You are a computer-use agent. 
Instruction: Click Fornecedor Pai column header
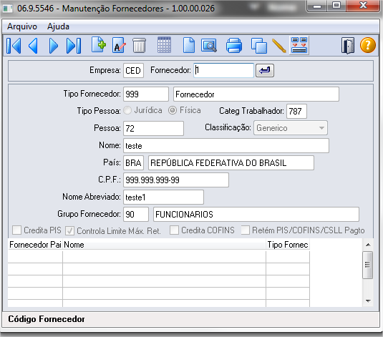click(35, 245)
